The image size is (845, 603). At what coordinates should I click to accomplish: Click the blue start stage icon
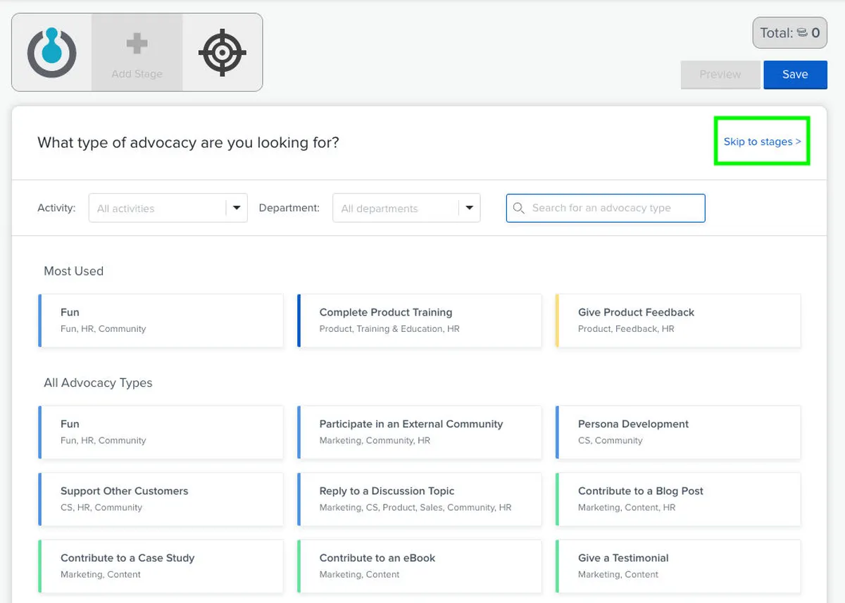tap(51, 53)
